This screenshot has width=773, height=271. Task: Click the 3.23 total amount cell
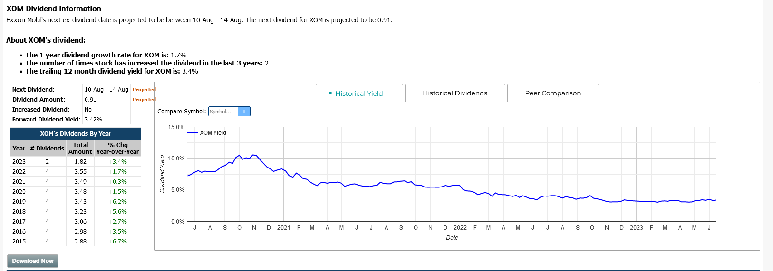click(80, 212)
